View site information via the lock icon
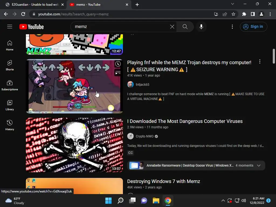Screen dimensions: 276x207 (x=34, y=14)
